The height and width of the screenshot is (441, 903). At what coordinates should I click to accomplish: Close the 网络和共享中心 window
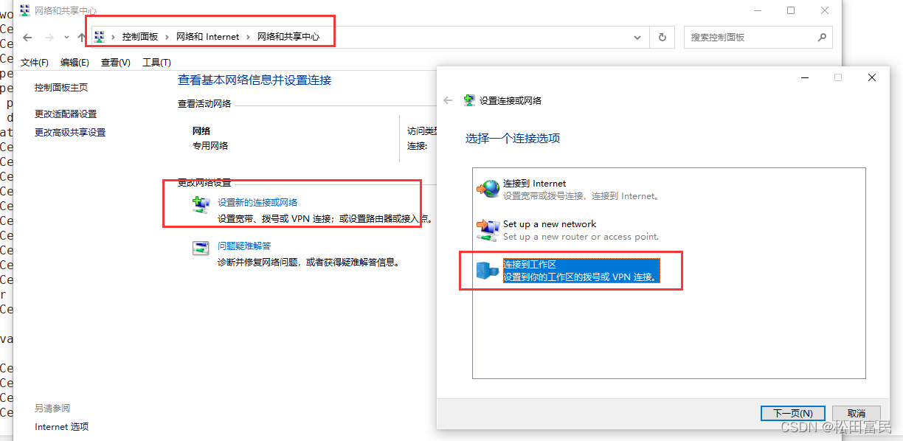pos(825,10)
